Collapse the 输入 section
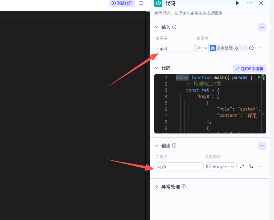This screenshot has width=274, height=220. [157, 27]
